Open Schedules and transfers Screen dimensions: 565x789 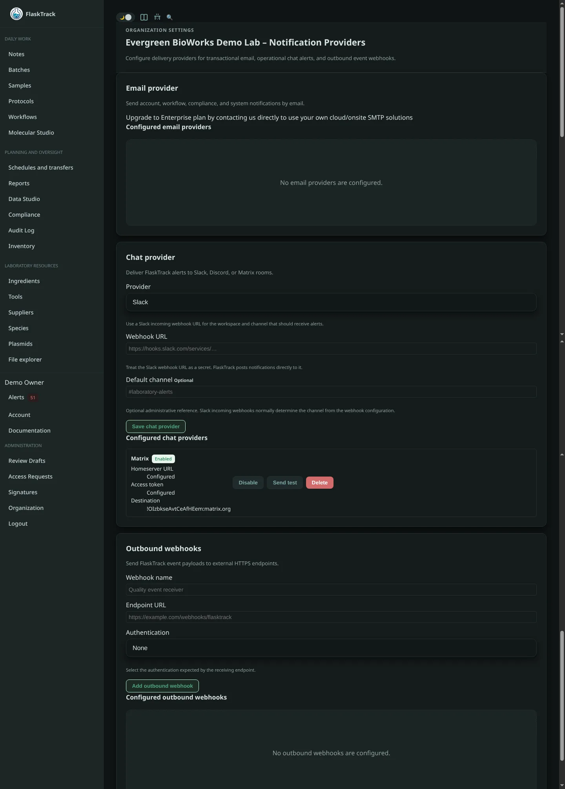click(x=41, y=168)
